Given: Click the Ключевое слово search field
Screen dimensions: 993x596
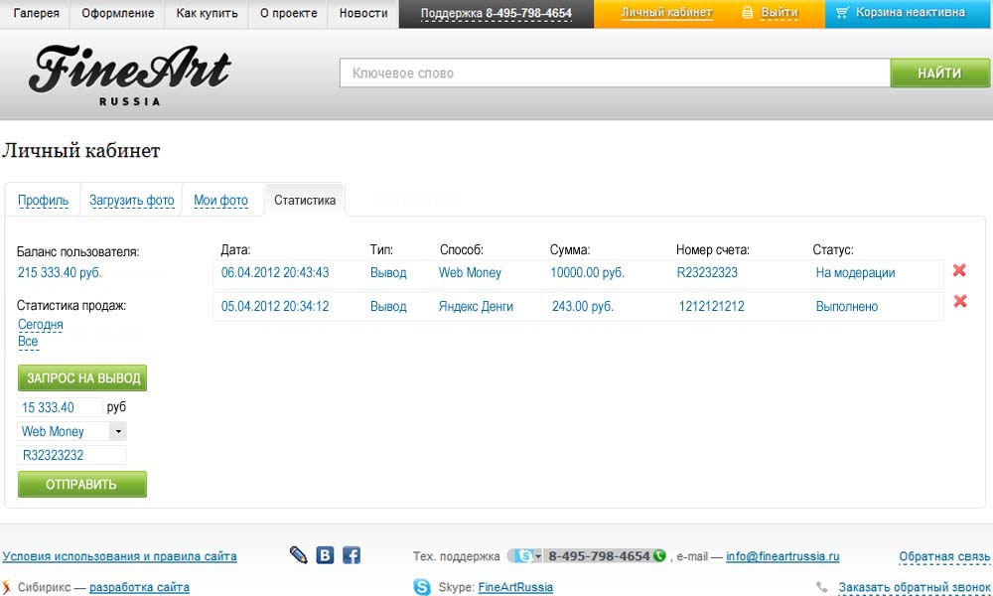Looking at the screenshot, I should 616,74.
